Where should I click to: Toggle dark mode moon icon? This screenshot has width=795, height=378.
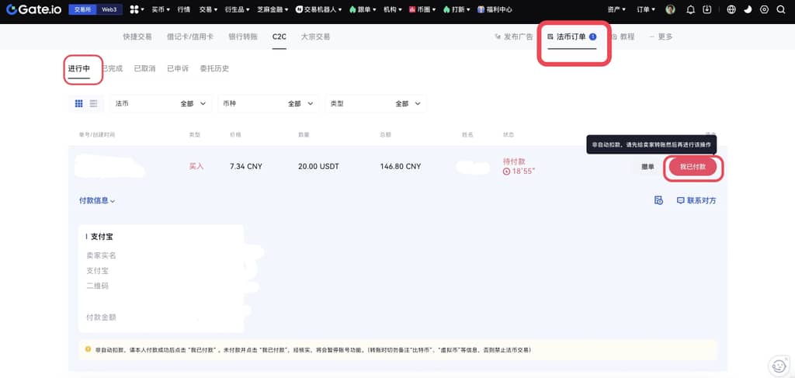[x=748, y=9]
